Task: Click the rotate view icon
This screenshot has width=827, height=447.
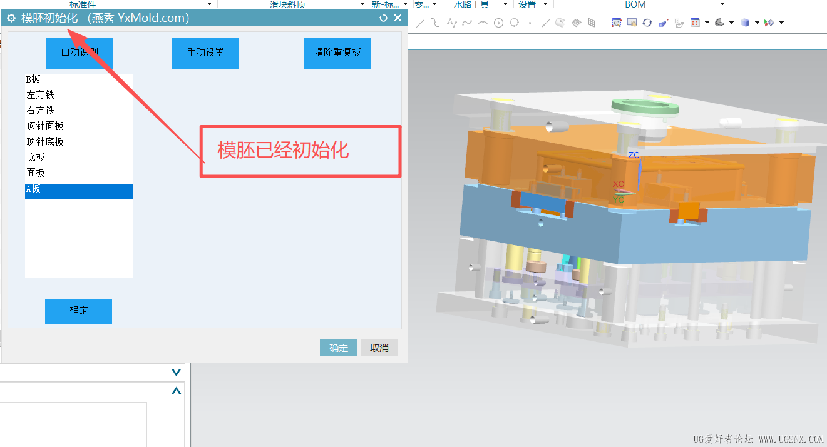Action: [x=647, y=23]
